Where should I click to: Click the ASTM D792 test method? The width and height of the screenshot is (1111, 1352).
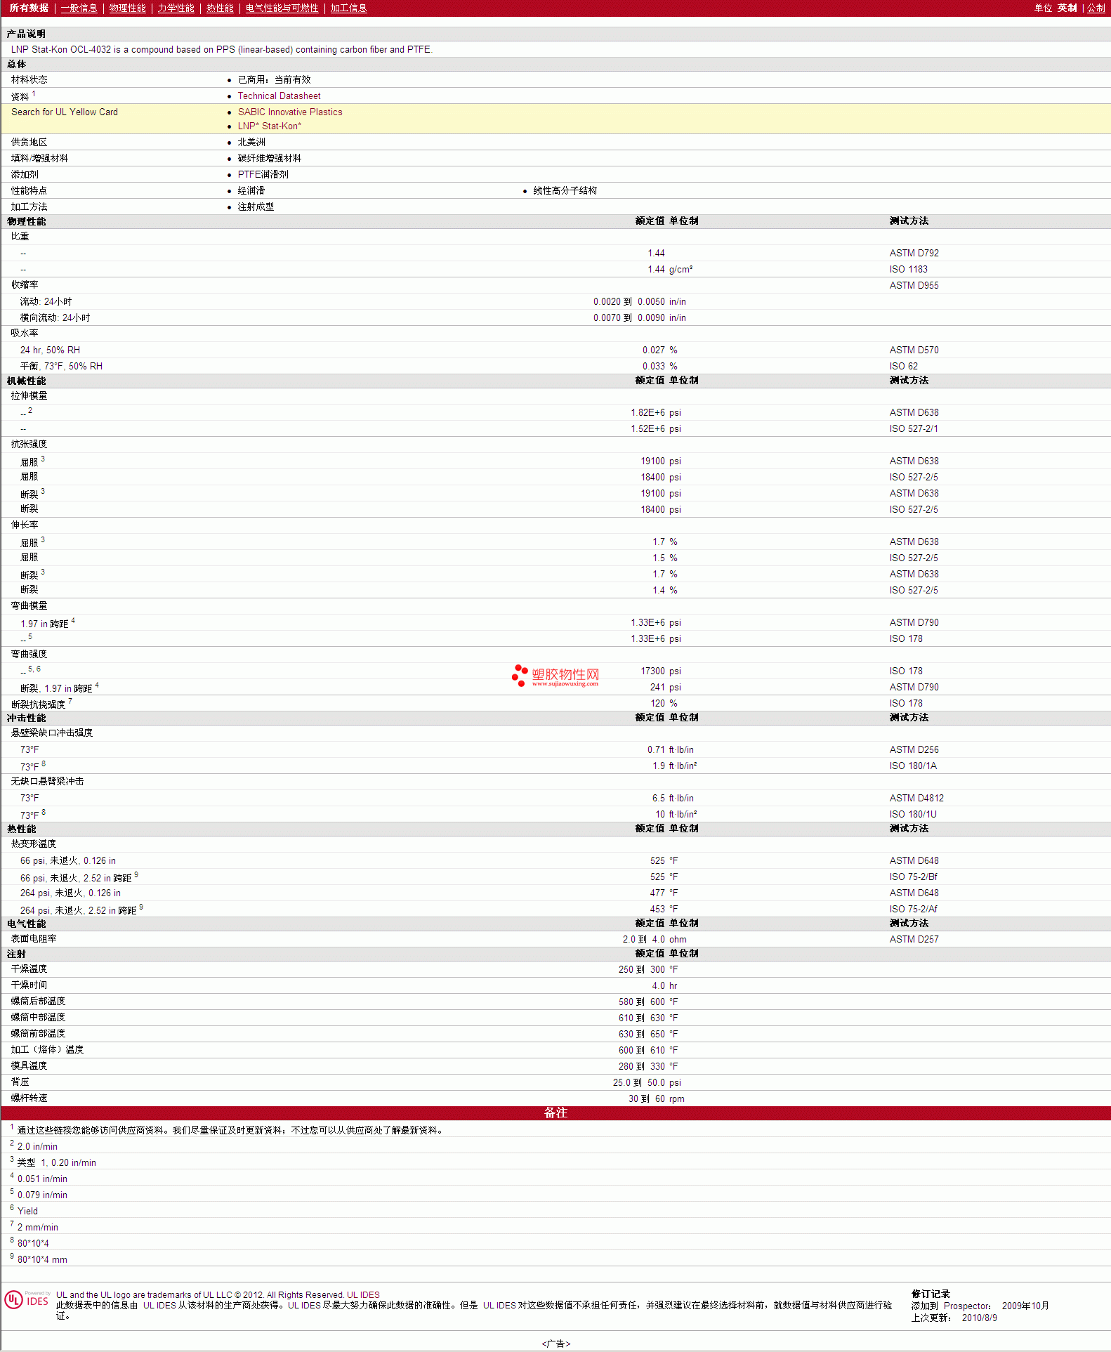click(x=914, y=254)
